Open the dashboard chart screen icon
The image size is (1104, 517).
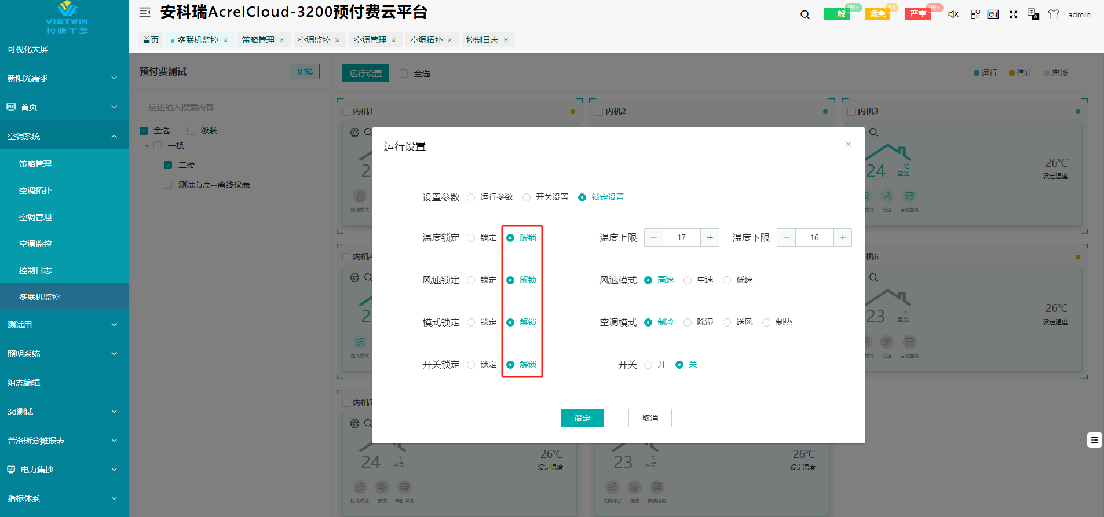click(x=993, y=14)
